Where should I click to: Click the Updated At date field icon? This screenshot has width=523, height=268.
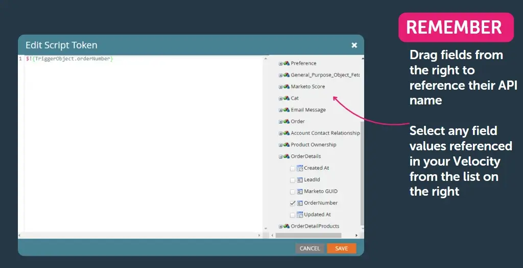299,215
